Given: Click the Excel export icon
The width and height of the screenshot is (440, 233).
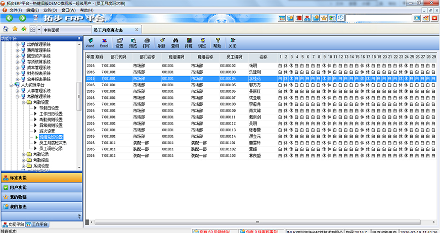Looking at the screenshot, I should pyautogui.click(x=104, y=42).
